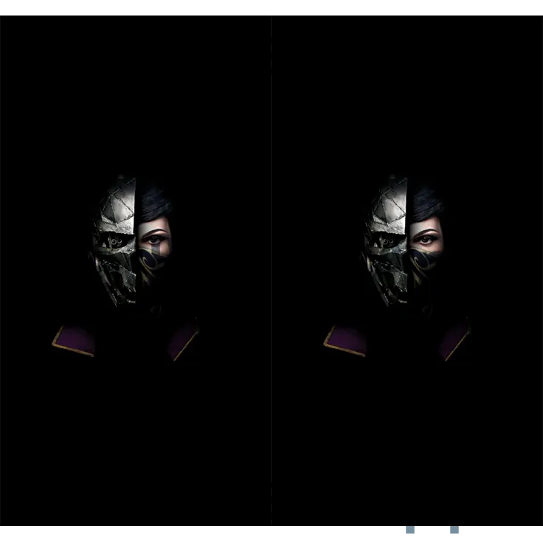The width and height of the screenshot is (543, 543).
Task: Click right figure's purple collar, right side
Action: point(454,339)
